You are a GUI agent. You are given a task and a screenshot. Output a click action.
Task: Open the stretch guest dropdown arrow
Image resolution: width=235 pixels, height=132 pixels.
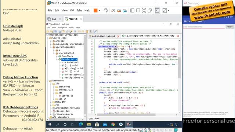(169, 11)
